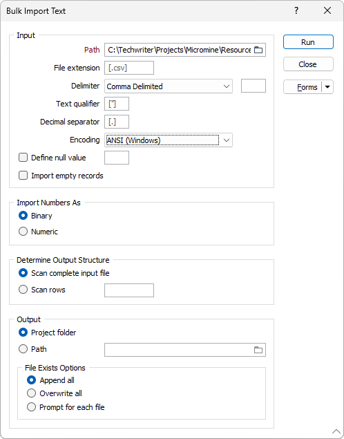Click the Text qualifier input box

pos(117,104)
